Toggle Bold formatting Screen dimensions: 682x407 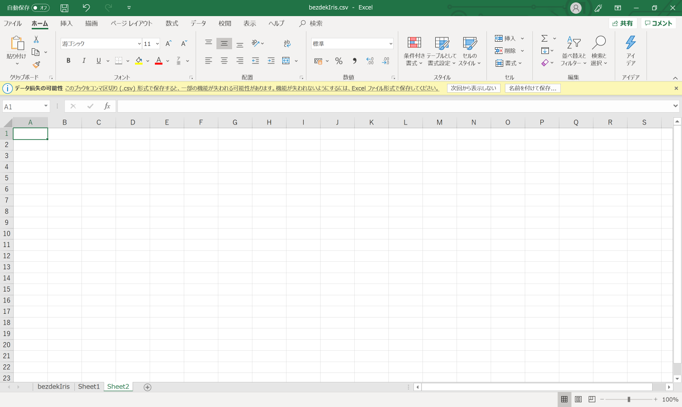[68, 61]
